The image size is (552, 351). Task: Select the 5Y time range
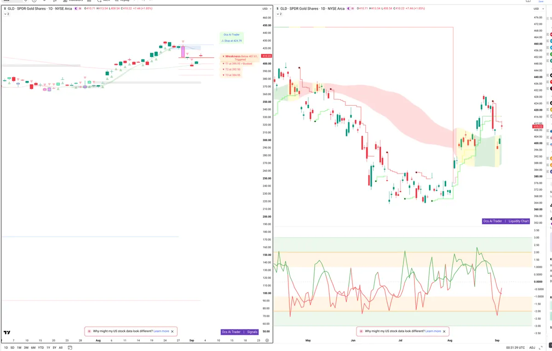[54, 348]
